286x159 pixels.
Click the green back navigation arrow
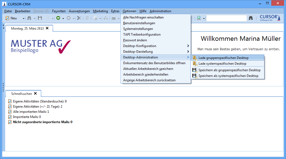click(x=58, y=18)
